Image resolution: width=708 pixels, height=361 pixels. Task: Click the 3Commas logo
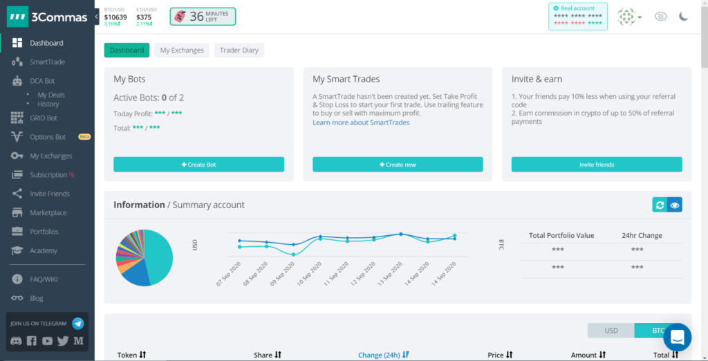[48, 17]
